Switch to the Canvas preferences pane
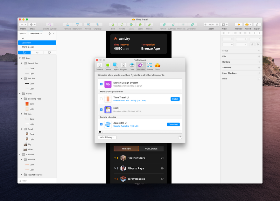The image size is (280, 201). tap(108, 66)
